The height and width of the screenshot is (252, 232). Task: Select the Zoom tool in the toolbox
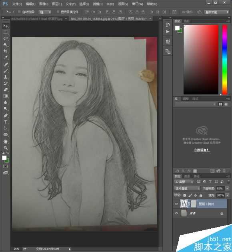tap(6, 148)
